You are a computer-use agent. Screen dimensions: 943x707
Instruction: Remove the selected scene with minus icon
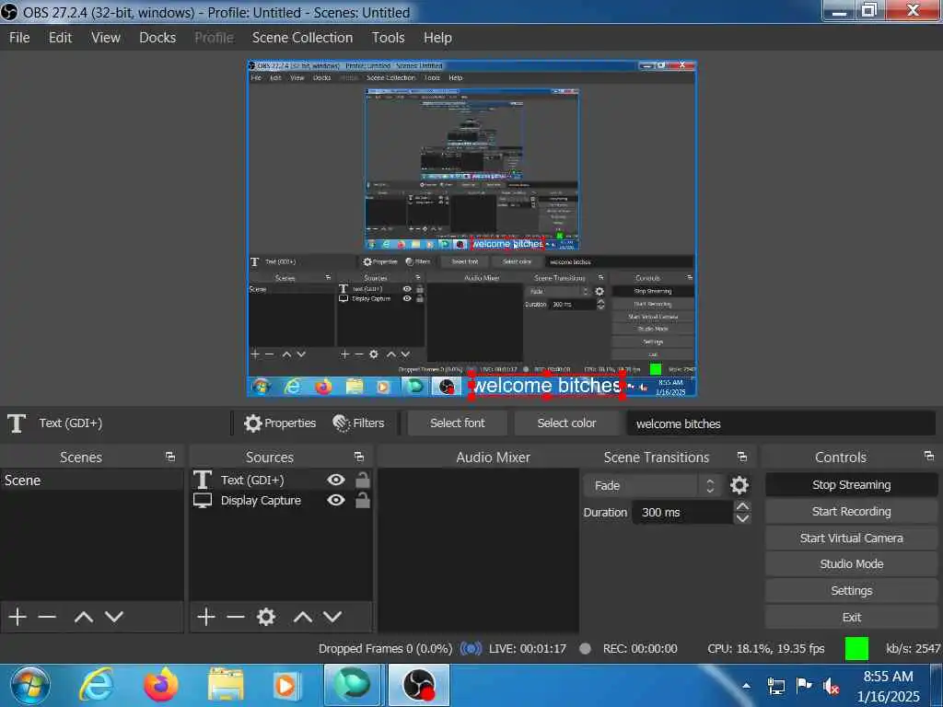tap(47, 617)
